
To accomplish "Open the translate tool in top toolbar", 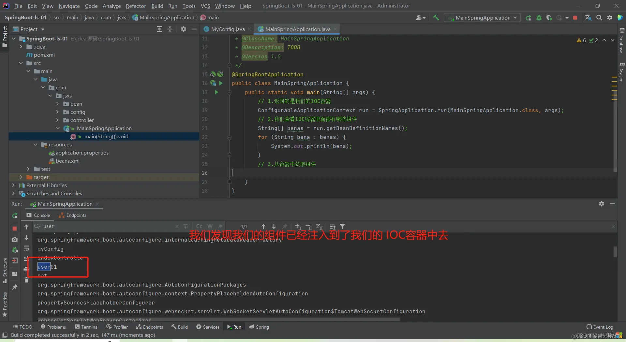I will (x=588, y=18).
